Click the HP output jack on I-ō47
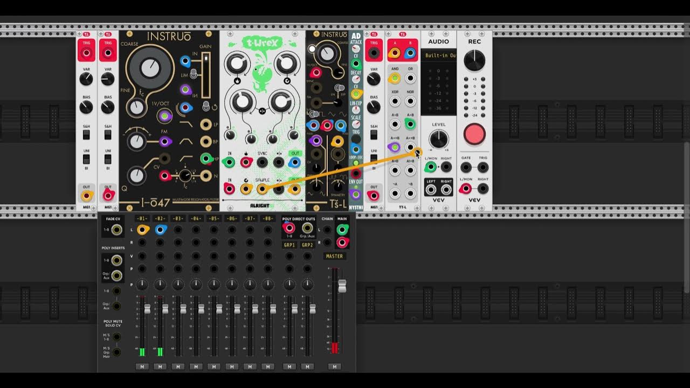 pos(205,158)
